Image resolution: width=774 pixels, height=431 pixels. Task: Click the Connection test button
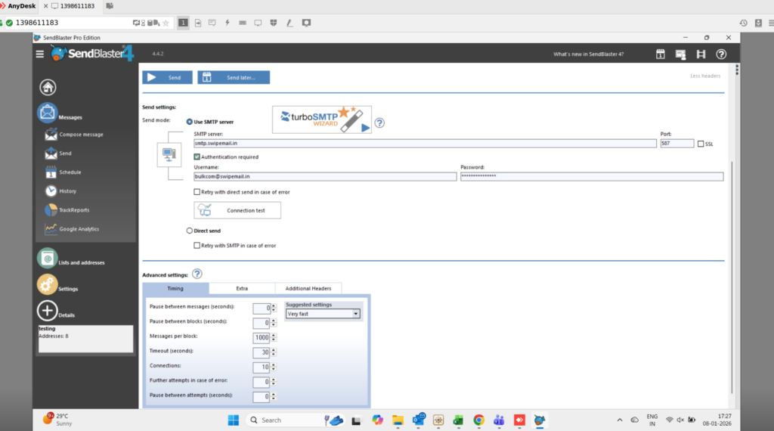[237, 210]
